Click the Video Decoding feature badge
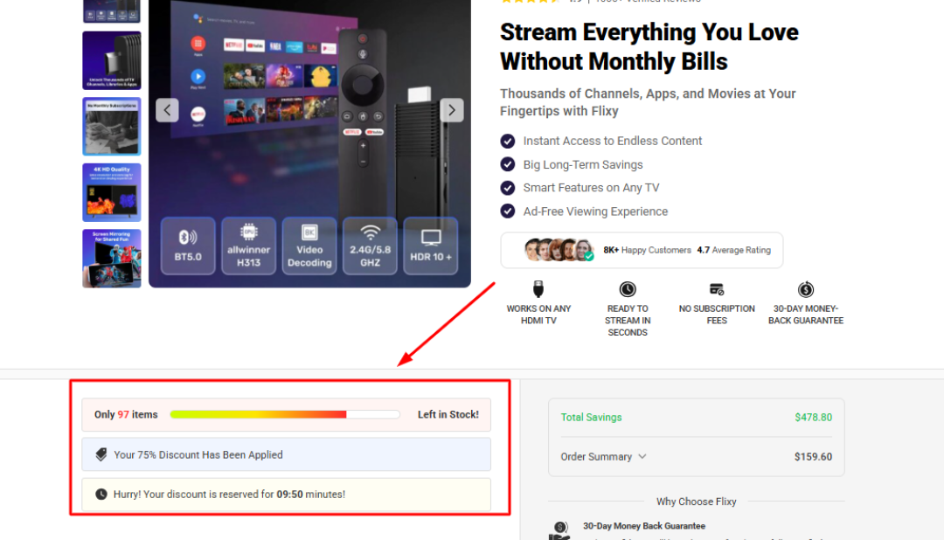Viewport: 944px width, 540px height. [309, 246]
